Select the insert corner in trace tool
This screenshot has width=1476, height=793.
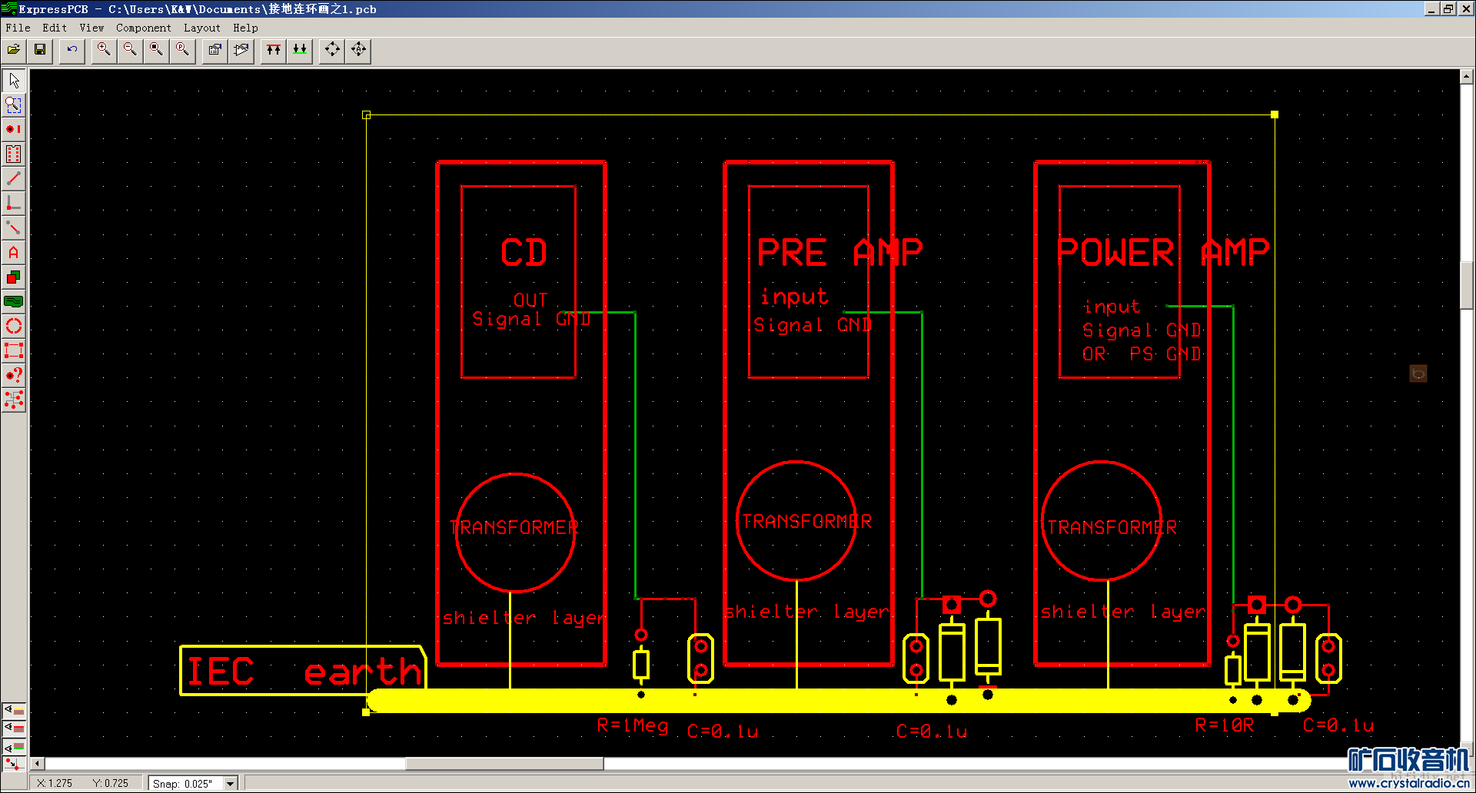pyautogui.click(x=14, y=203)
